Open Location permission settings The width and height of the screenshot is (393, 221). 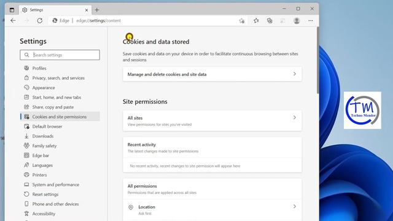[212, 210]
